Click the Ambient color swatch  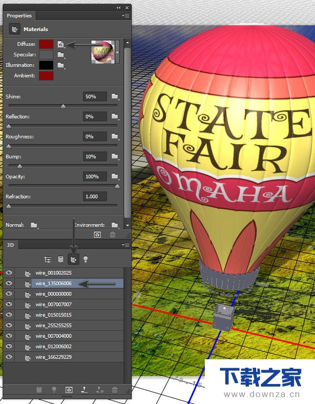[46, 76]
